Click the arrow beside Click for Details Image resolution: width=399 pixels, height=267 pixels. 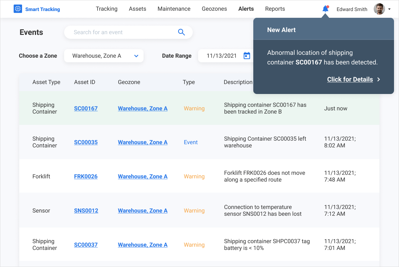click(379, 79)
